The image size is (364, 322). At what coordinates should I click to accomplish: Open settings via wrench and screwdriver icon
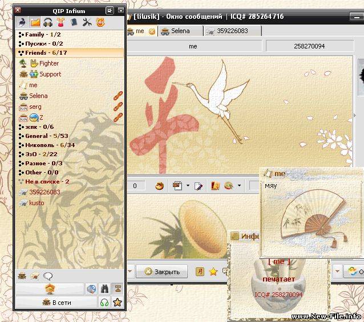[x=87, y=23]
